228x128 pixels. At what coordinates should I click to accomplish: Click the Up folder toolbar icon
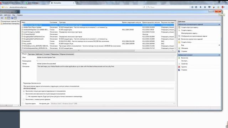tap(6, 18)
